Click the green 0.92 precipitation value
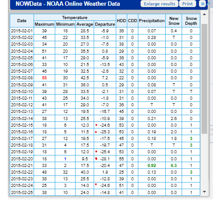The width and height of the screenshot is (213, 202). [x=152, y=166]
